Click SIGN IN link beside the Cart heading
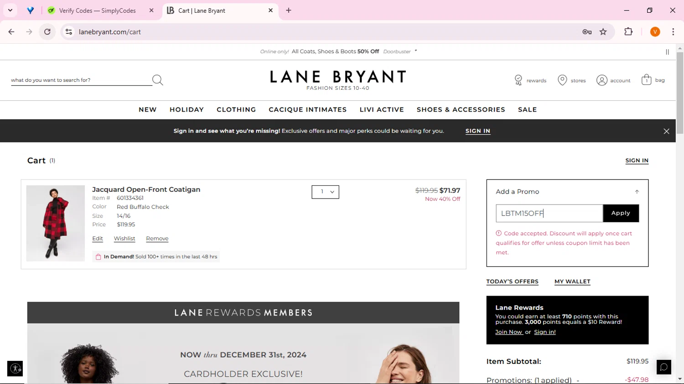684x384 pixels. pyautogui.click(x=637, y=160)
